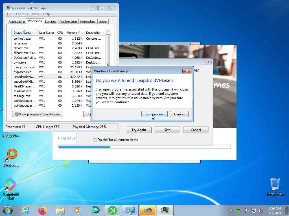Select the NeatDM.exe process row
This screenshot has height=216, width=289.
(x=52, y=86)
